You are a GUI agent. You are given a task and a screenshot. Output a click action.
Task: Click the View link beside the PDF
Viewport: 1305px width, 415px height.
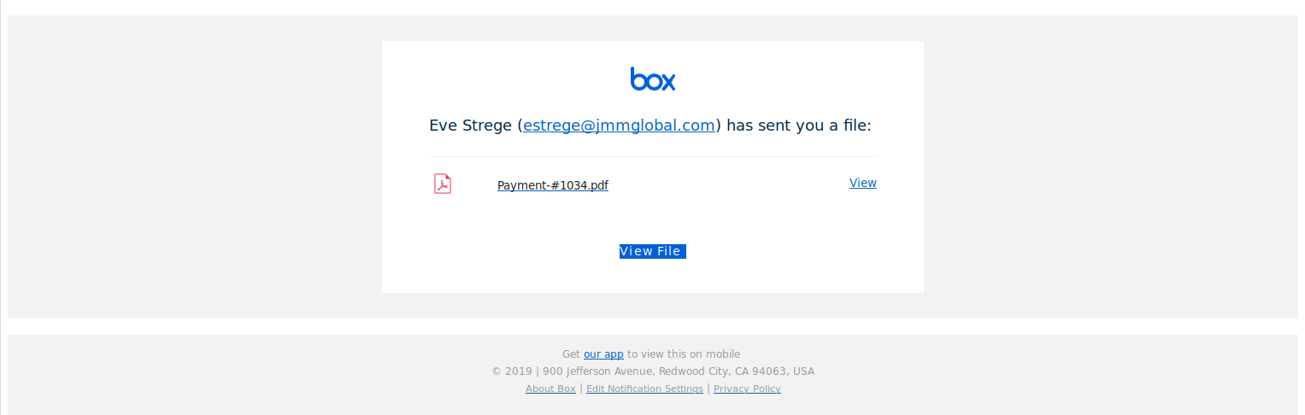pos(862,183)
